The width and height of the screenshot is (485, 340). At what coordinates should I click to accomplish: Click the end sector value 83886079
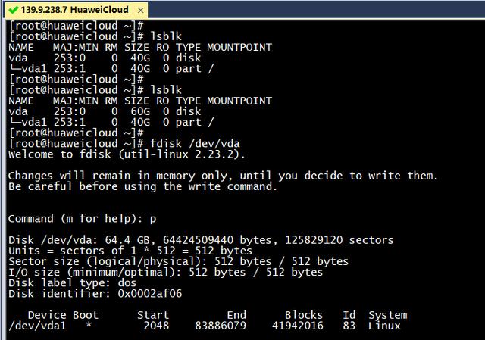221,326
